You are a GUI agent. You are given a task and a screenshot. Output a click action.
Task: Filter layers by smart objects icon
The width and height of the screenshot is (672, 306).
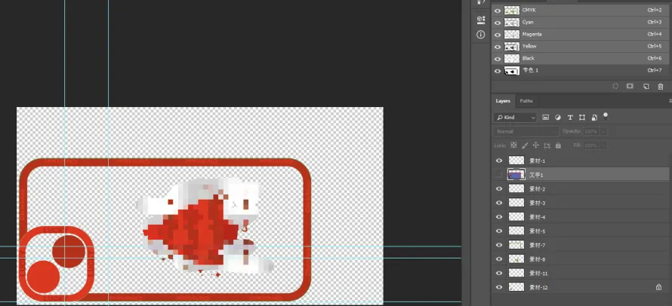point(594,118)
